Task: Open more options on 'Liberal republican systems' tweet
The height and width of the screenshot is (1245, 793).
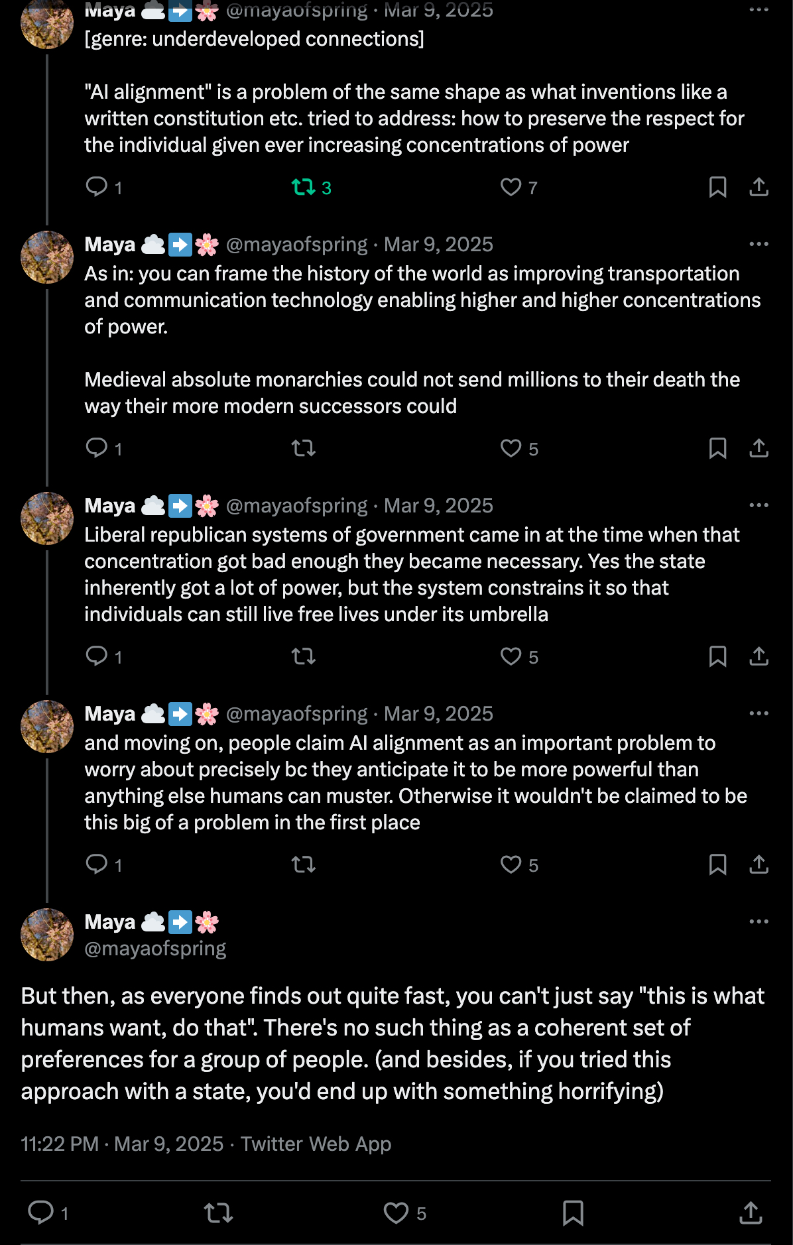Action: click(759, 505)
